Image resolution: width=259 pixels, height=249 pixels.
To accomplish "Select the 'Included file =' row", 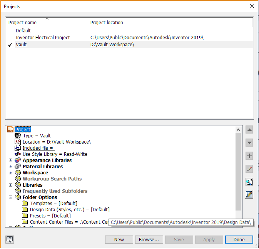I will pos(38,148).
